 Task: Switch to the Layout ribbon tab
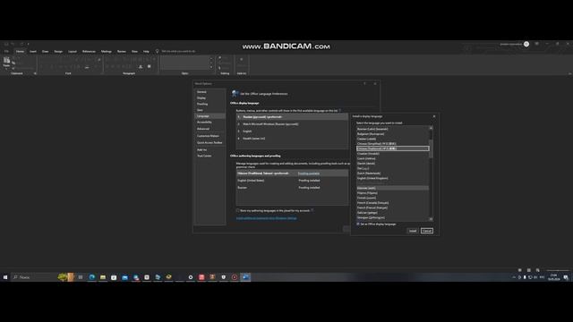pyautogui.click(x=73, y=52)
